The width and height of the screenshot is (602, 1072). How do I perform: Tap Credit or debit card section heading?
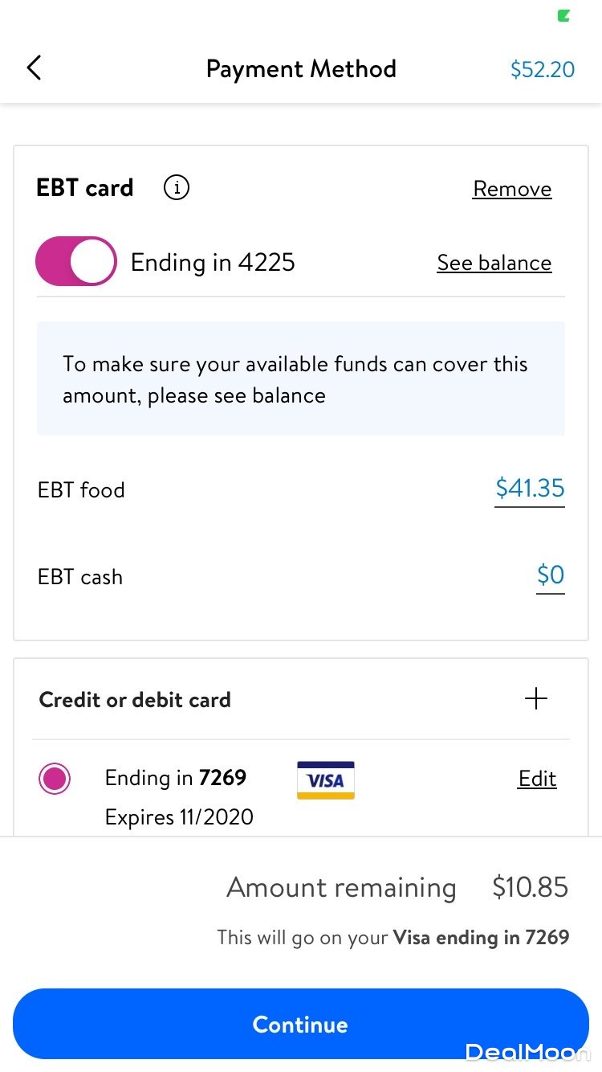tap(135, 700)
